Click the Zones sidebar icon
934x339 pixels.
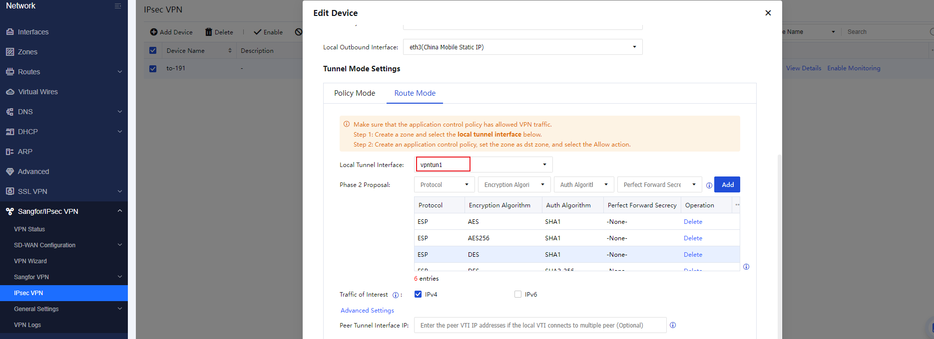point(10,52)
